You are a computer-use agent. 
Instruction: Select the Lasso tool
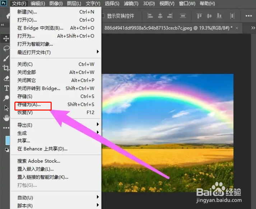(x=6, y=48)
